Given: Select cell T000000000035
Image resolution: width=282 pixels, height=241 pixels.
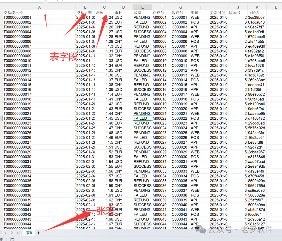Looking at the screenshot, I should pyautogui.click(x=39, y=181).
